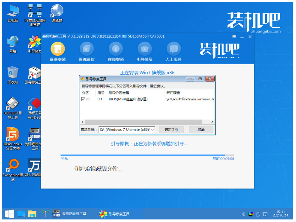Viewport: 296px width, 222px height.
Task: Open the 回收站 recycle bin icon
Action: pos(13,73)
